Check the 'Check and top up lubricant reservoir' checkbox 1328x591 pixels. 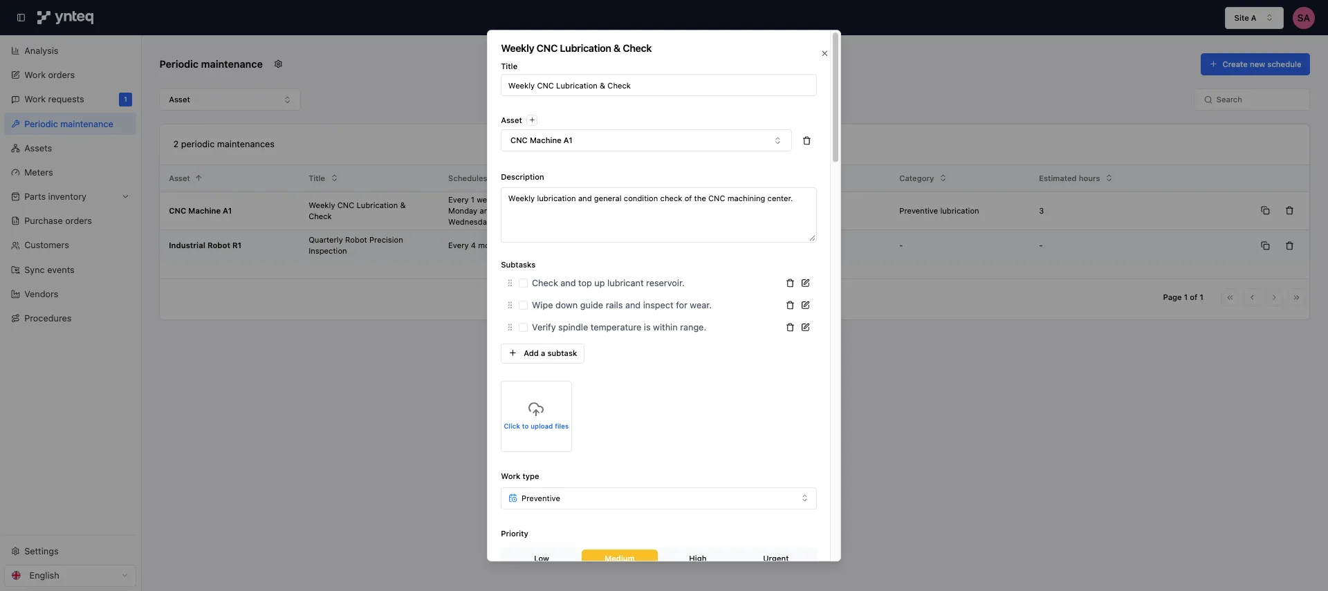(523, 283)
